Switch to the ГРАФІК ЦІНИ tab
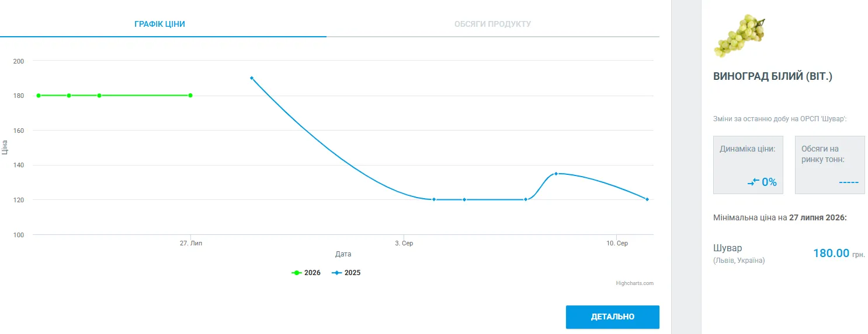This screenshot has height=334, width=868. coord(159,24)
